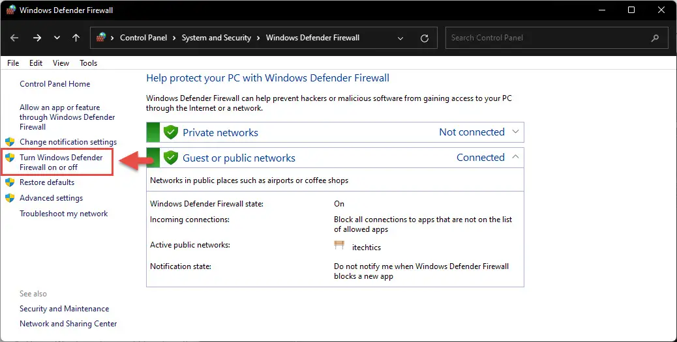Viewport: 677px width, 342px height.
Task: Open Allow an app or feature link
Action: click(67, 117)
